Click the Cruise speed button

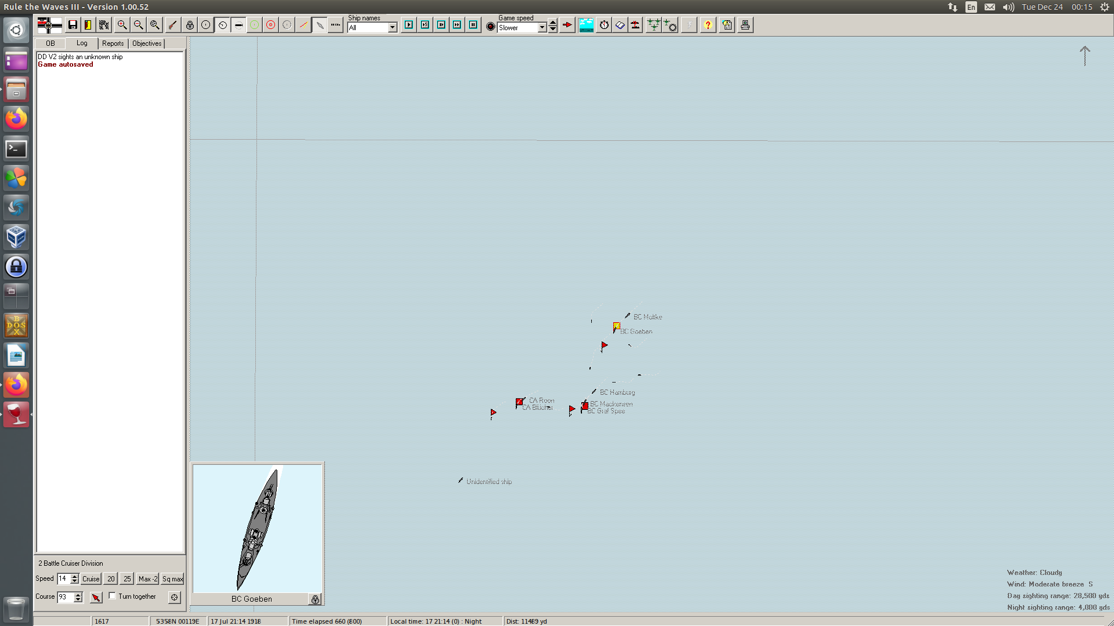pos(91,578)
